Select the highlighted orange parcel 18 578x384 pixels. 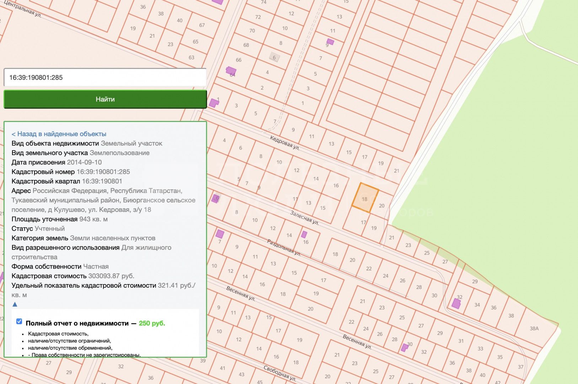coord(365,198)
